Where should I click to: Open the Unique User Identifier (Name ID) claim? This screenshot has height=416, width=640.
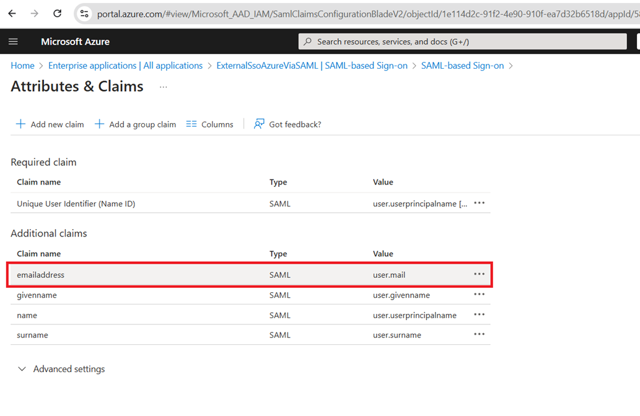(76, 204)
